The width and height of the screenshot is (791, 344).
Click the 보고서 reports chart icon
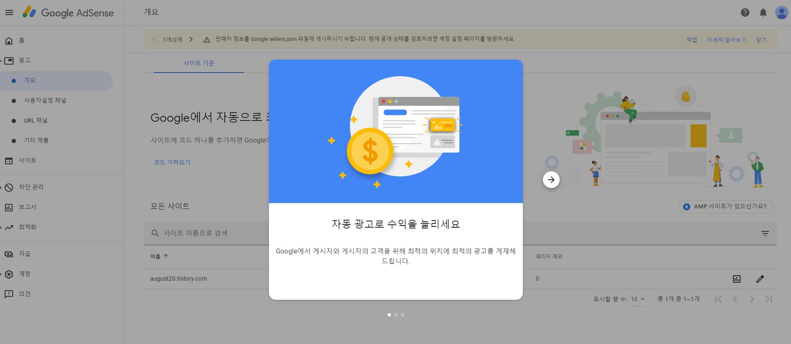coord(9,207)
